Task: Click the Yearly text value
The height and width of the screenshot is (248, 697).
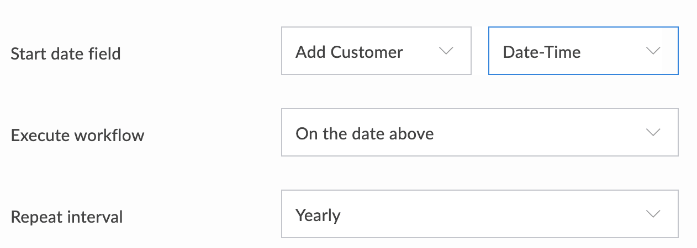Action: tap(318, 215)
